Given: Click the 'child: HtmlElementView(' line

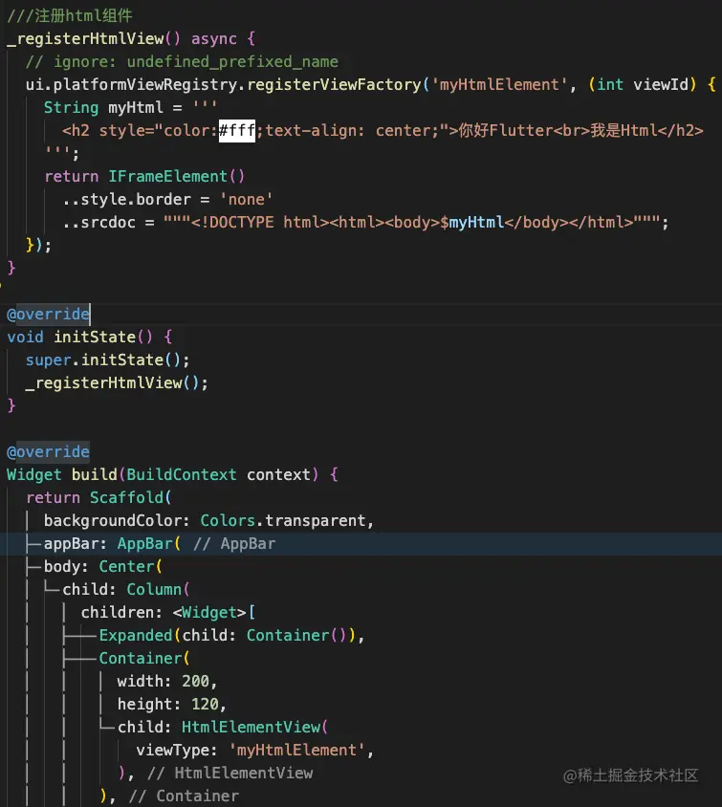Looking at the screenshot, I should click(223, 728).
